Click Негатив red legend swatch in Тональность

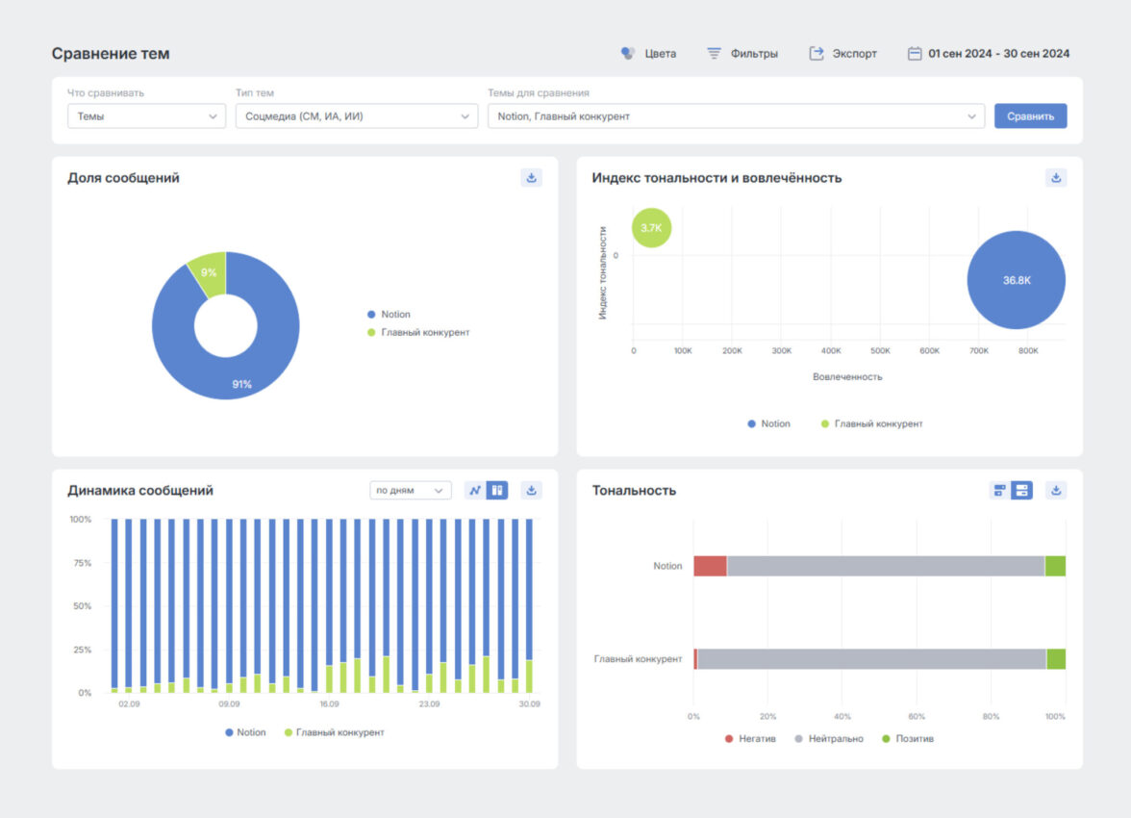coord(730,739)
